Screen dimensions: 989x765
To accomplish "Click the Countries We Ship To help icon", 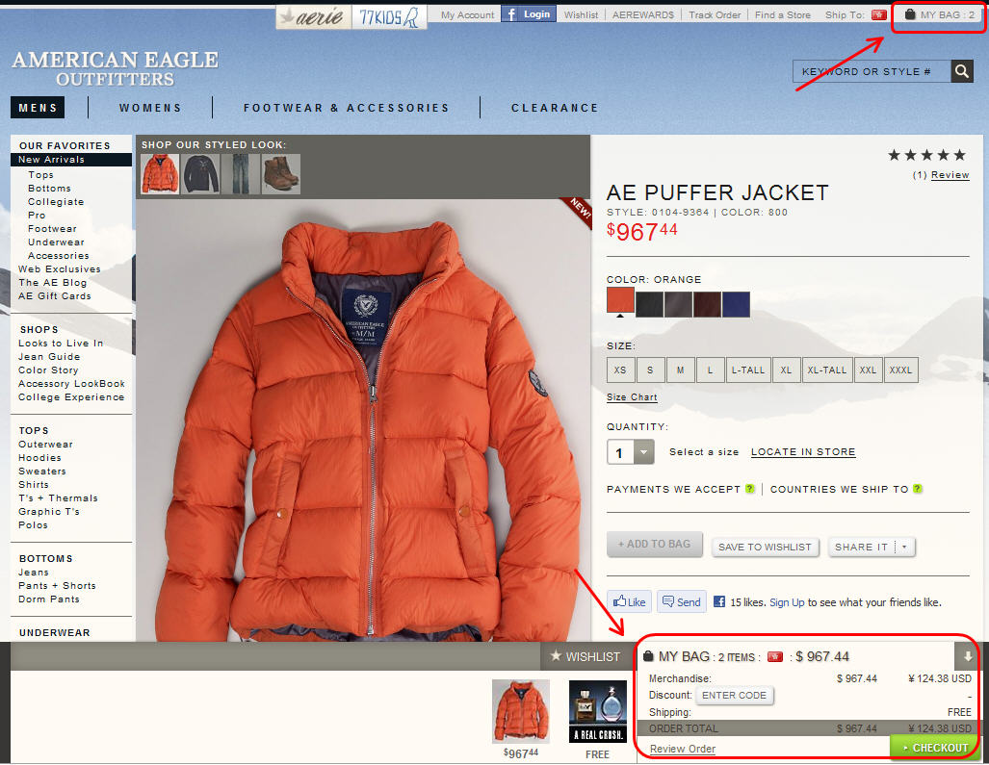I will click(917, 489).
